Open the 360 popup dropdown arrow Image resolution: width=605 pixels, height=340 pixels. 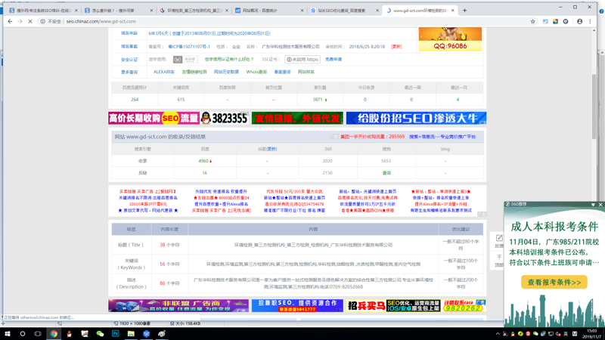[x=593, y=204]
